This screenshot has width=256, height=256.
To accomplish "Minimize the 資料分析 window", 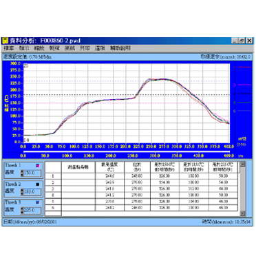I will click(x=234, y=41).
